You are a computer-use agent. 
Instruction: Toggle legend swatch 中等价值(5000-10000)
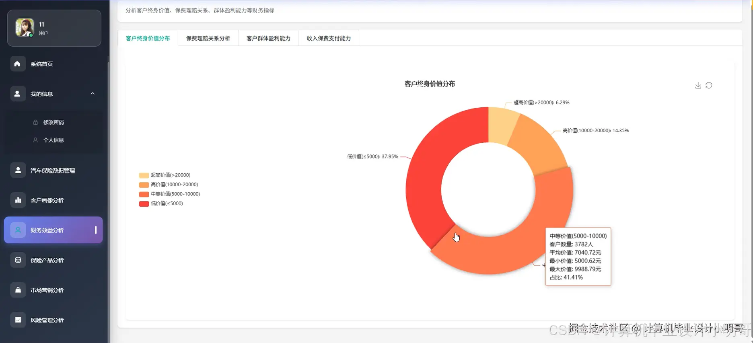[144, 194]
